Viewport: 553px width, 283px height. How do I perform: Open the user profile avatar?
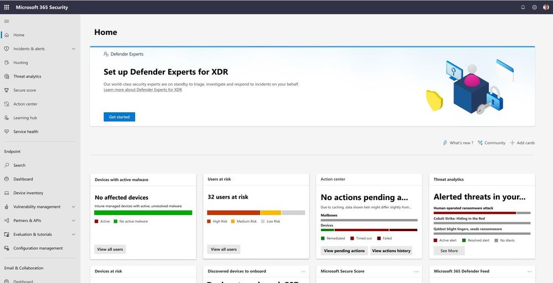click(x=546, y=7)
